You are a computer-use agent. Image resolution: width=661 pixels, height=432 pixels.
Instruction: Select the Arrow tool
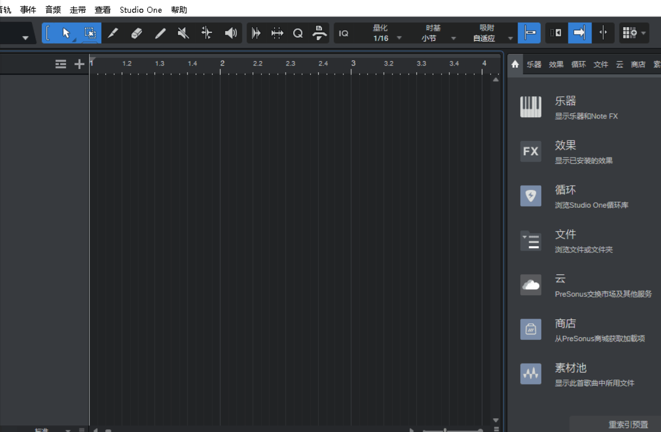(66, 33)
